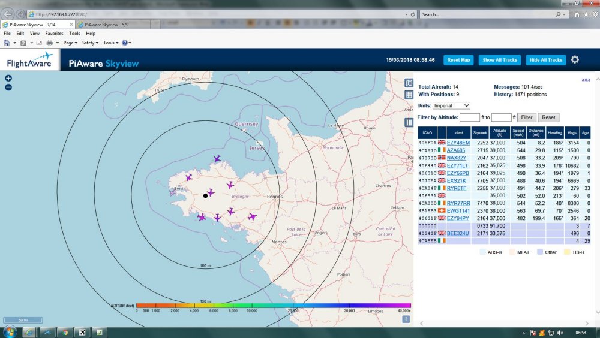Click the map info icon
600x338 pixels.
point(406,319)
